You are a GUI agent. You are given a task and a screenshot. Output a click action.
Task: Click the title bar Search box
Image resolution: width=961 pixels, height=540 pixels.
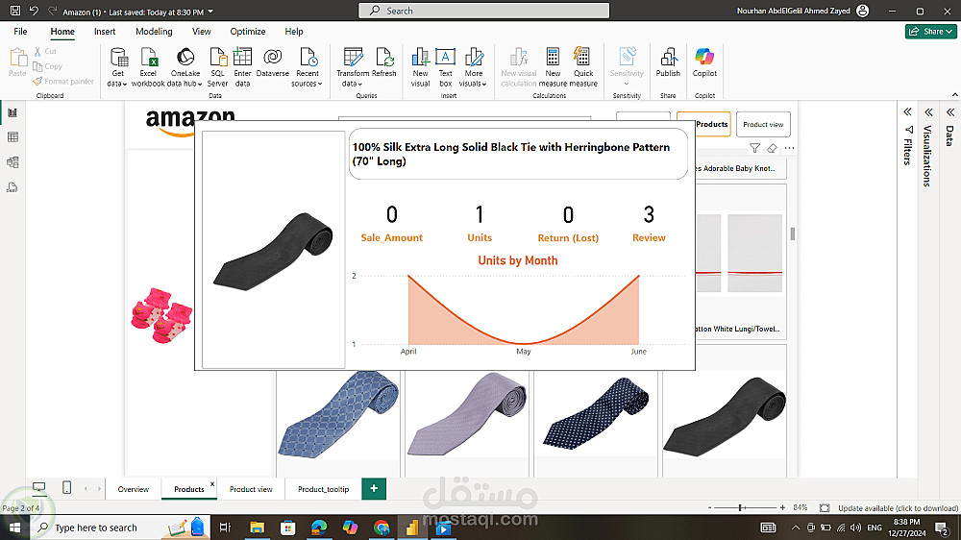click(x=484, y=11)
